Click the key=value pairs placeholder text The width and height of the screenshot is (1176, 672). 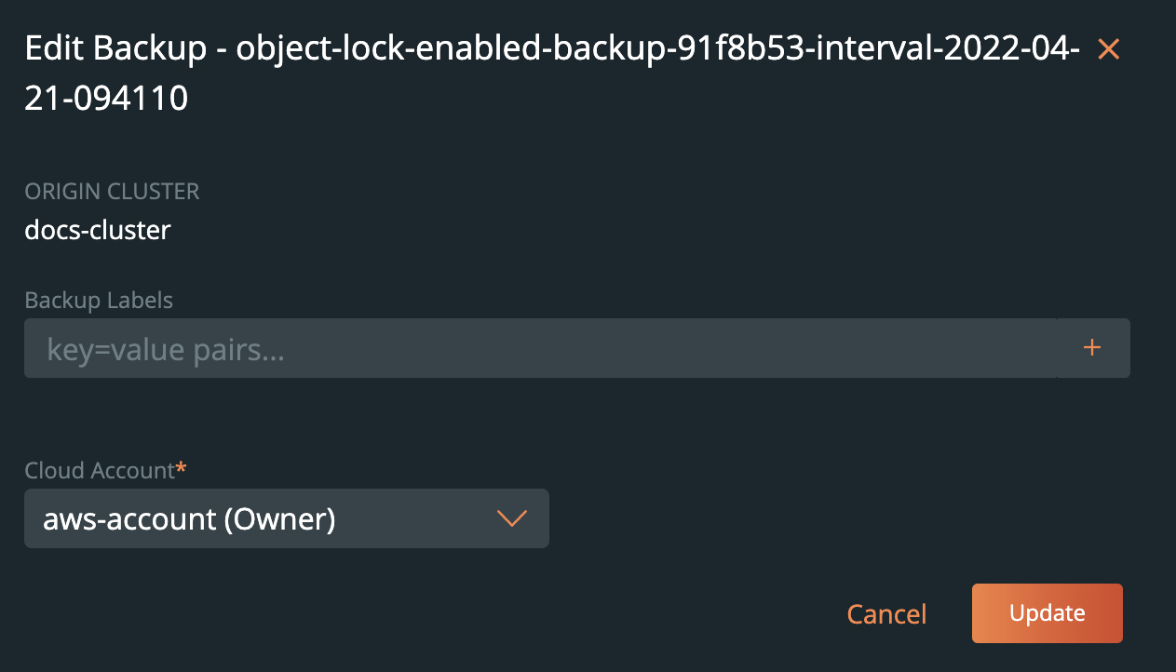165,350
